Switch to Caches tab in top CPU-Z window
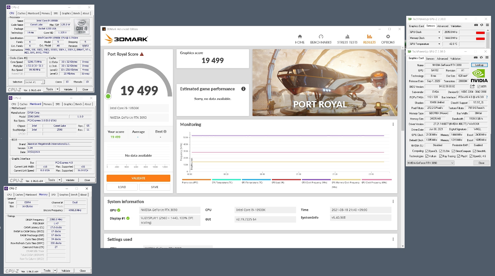Screen dimensions: 495x276 coord(22,14)
